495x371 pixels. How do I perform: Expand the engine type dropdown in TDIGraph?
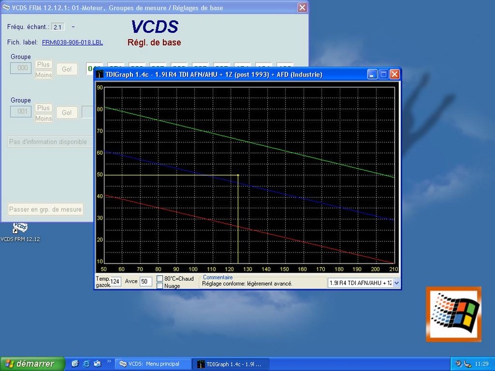tap(397, 283)
